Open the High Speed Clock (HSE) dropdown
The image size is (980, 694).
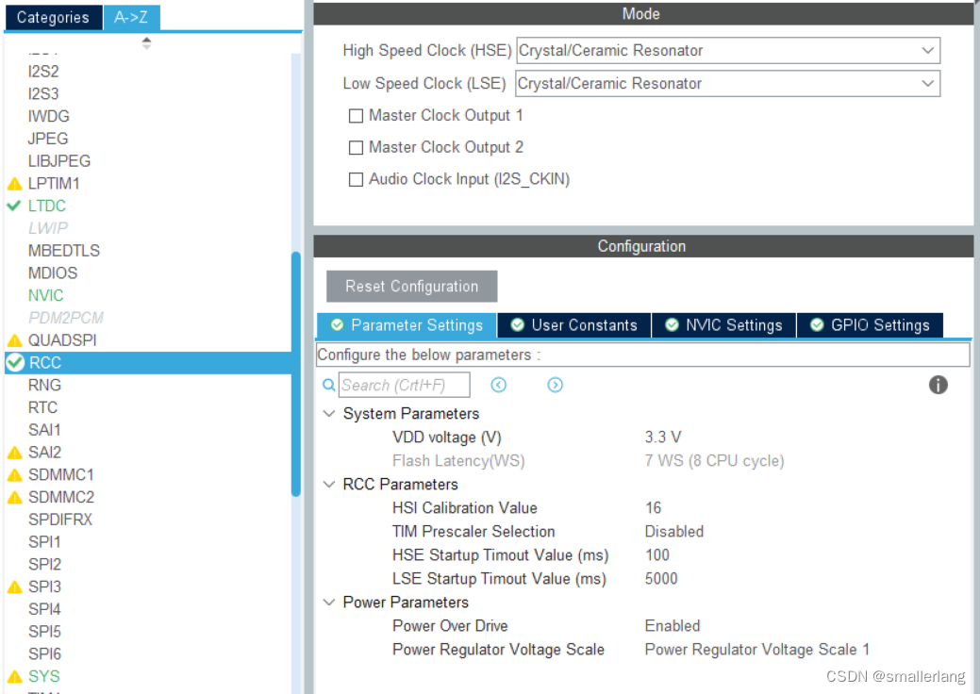(x=928, y=50)
